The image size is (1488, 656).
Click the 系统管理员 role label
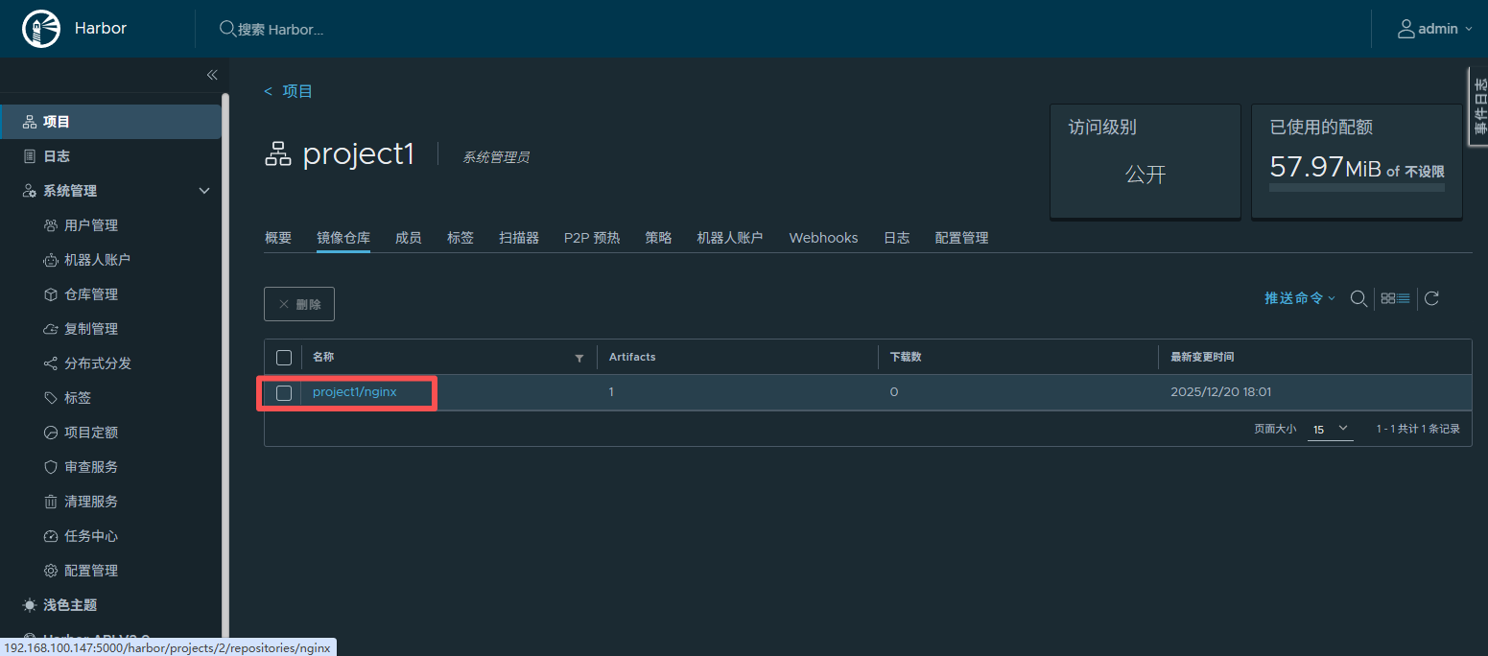496,157
